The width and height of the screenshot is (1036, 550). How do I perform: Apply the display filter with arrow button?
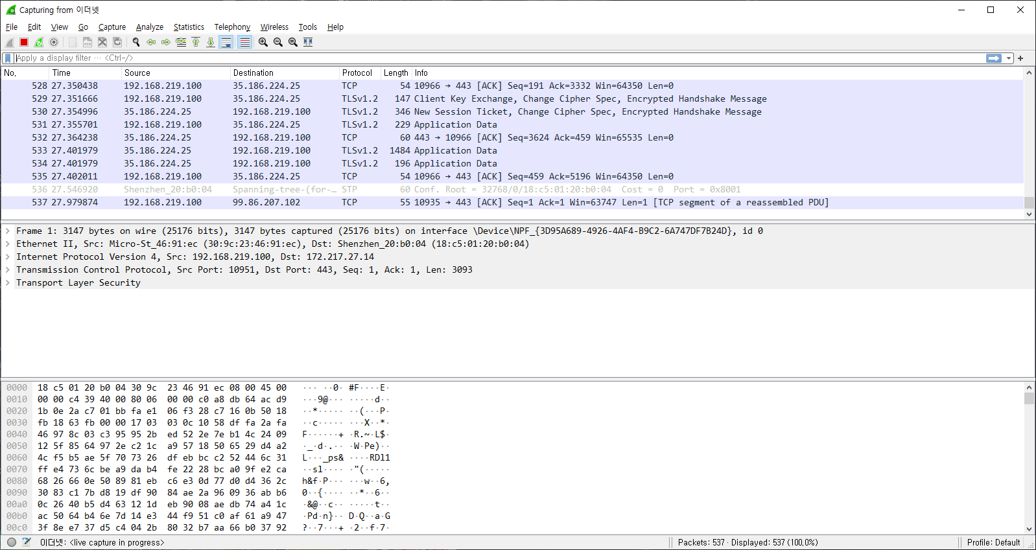click(x=994, y=58)
